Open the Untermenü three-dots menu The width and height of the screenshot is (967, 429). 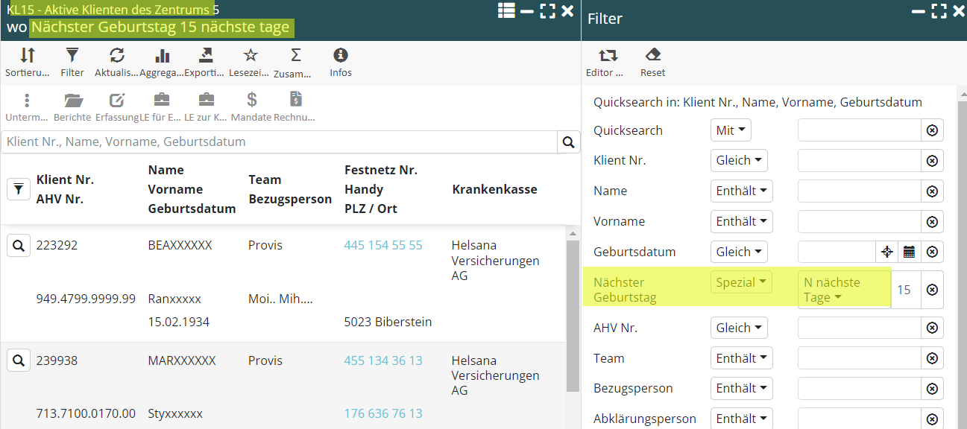[27, 101]
